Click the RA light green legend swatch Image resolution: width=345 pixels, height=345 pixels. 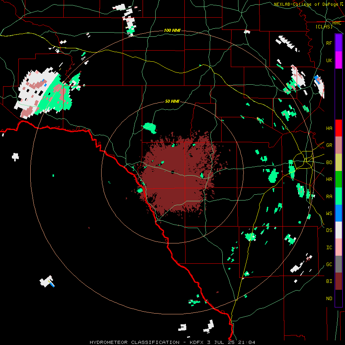click(338, 196)
